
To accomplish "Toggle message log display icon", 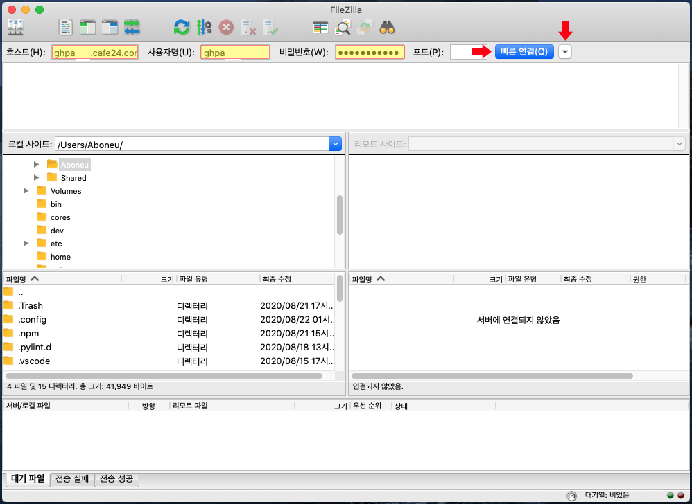I will (x=65, y=28).
